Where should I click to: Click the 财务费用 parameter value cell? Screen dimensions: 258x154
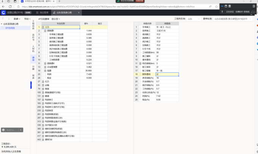(x=166, y=74)
